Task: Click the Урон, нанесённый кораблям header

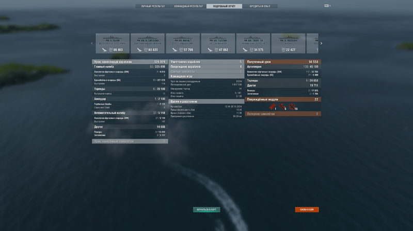Action: pos(130,62)
